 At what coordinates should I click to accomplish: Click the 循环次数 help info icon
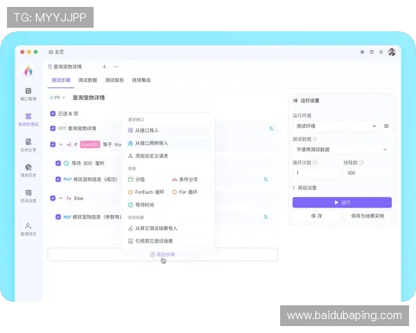pyautogui.click(x=315, y=162)
